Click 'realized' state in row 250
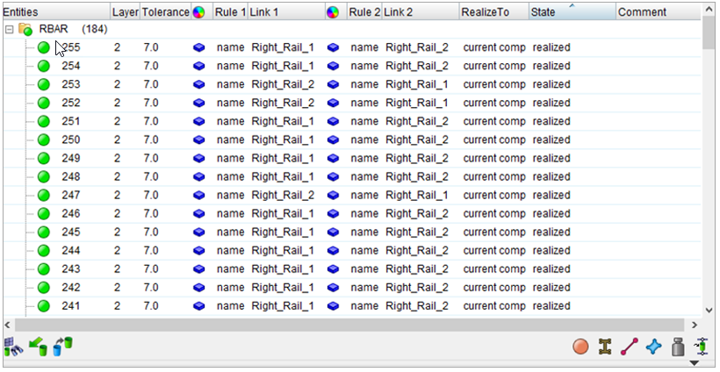The width and height of the screenshot is (720, 372). tap(551, 139)
